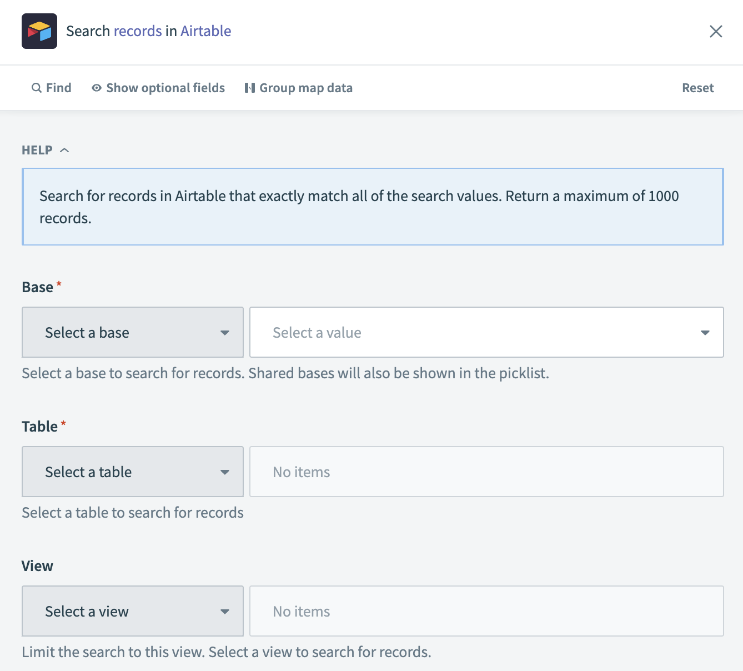Open the Select a view picker

(x=132, y=611)
